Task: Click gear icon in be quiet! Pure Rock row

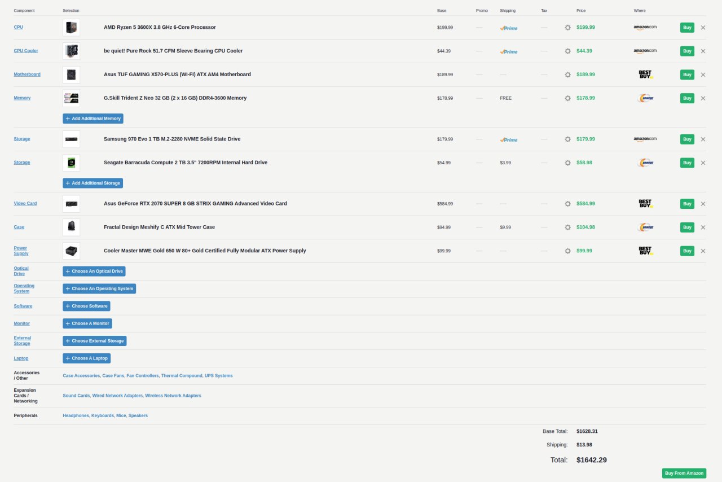Action: [567, 51]
